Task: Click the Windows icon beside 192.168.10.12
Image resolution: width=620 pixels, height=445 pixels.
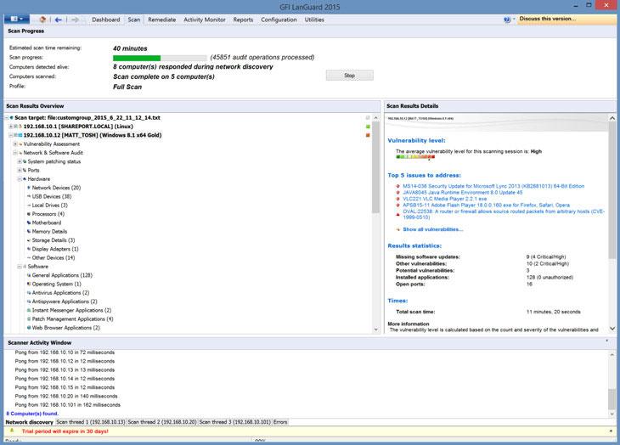Action: click(x=20, y=135)
